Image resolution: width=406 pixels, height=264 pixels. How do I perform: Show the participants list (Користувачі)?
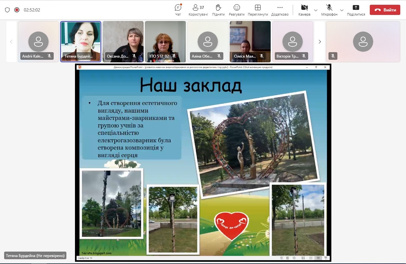click(x=198, y=10)
